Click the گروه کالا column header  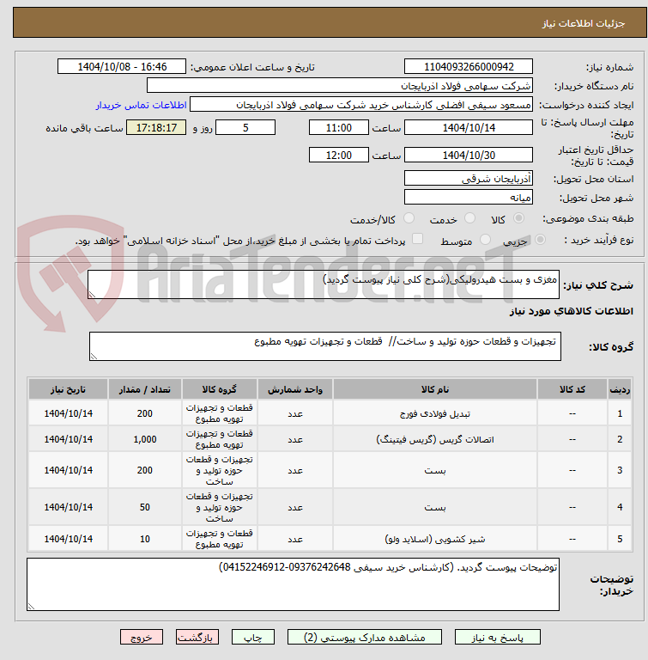tap(219, 389)
